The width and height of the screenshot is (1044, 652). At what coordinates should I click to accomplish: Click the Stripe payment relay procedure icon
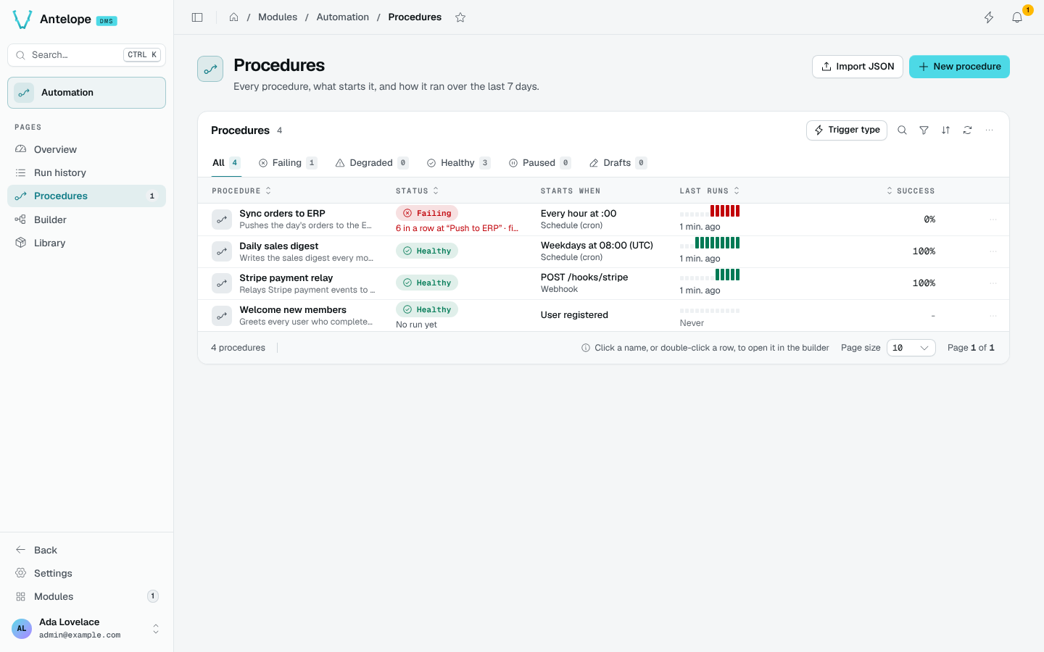(x=222, y=283)
